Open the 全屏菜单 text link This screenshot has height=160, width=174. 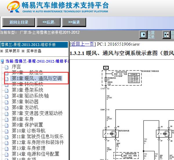coord(151,35)
